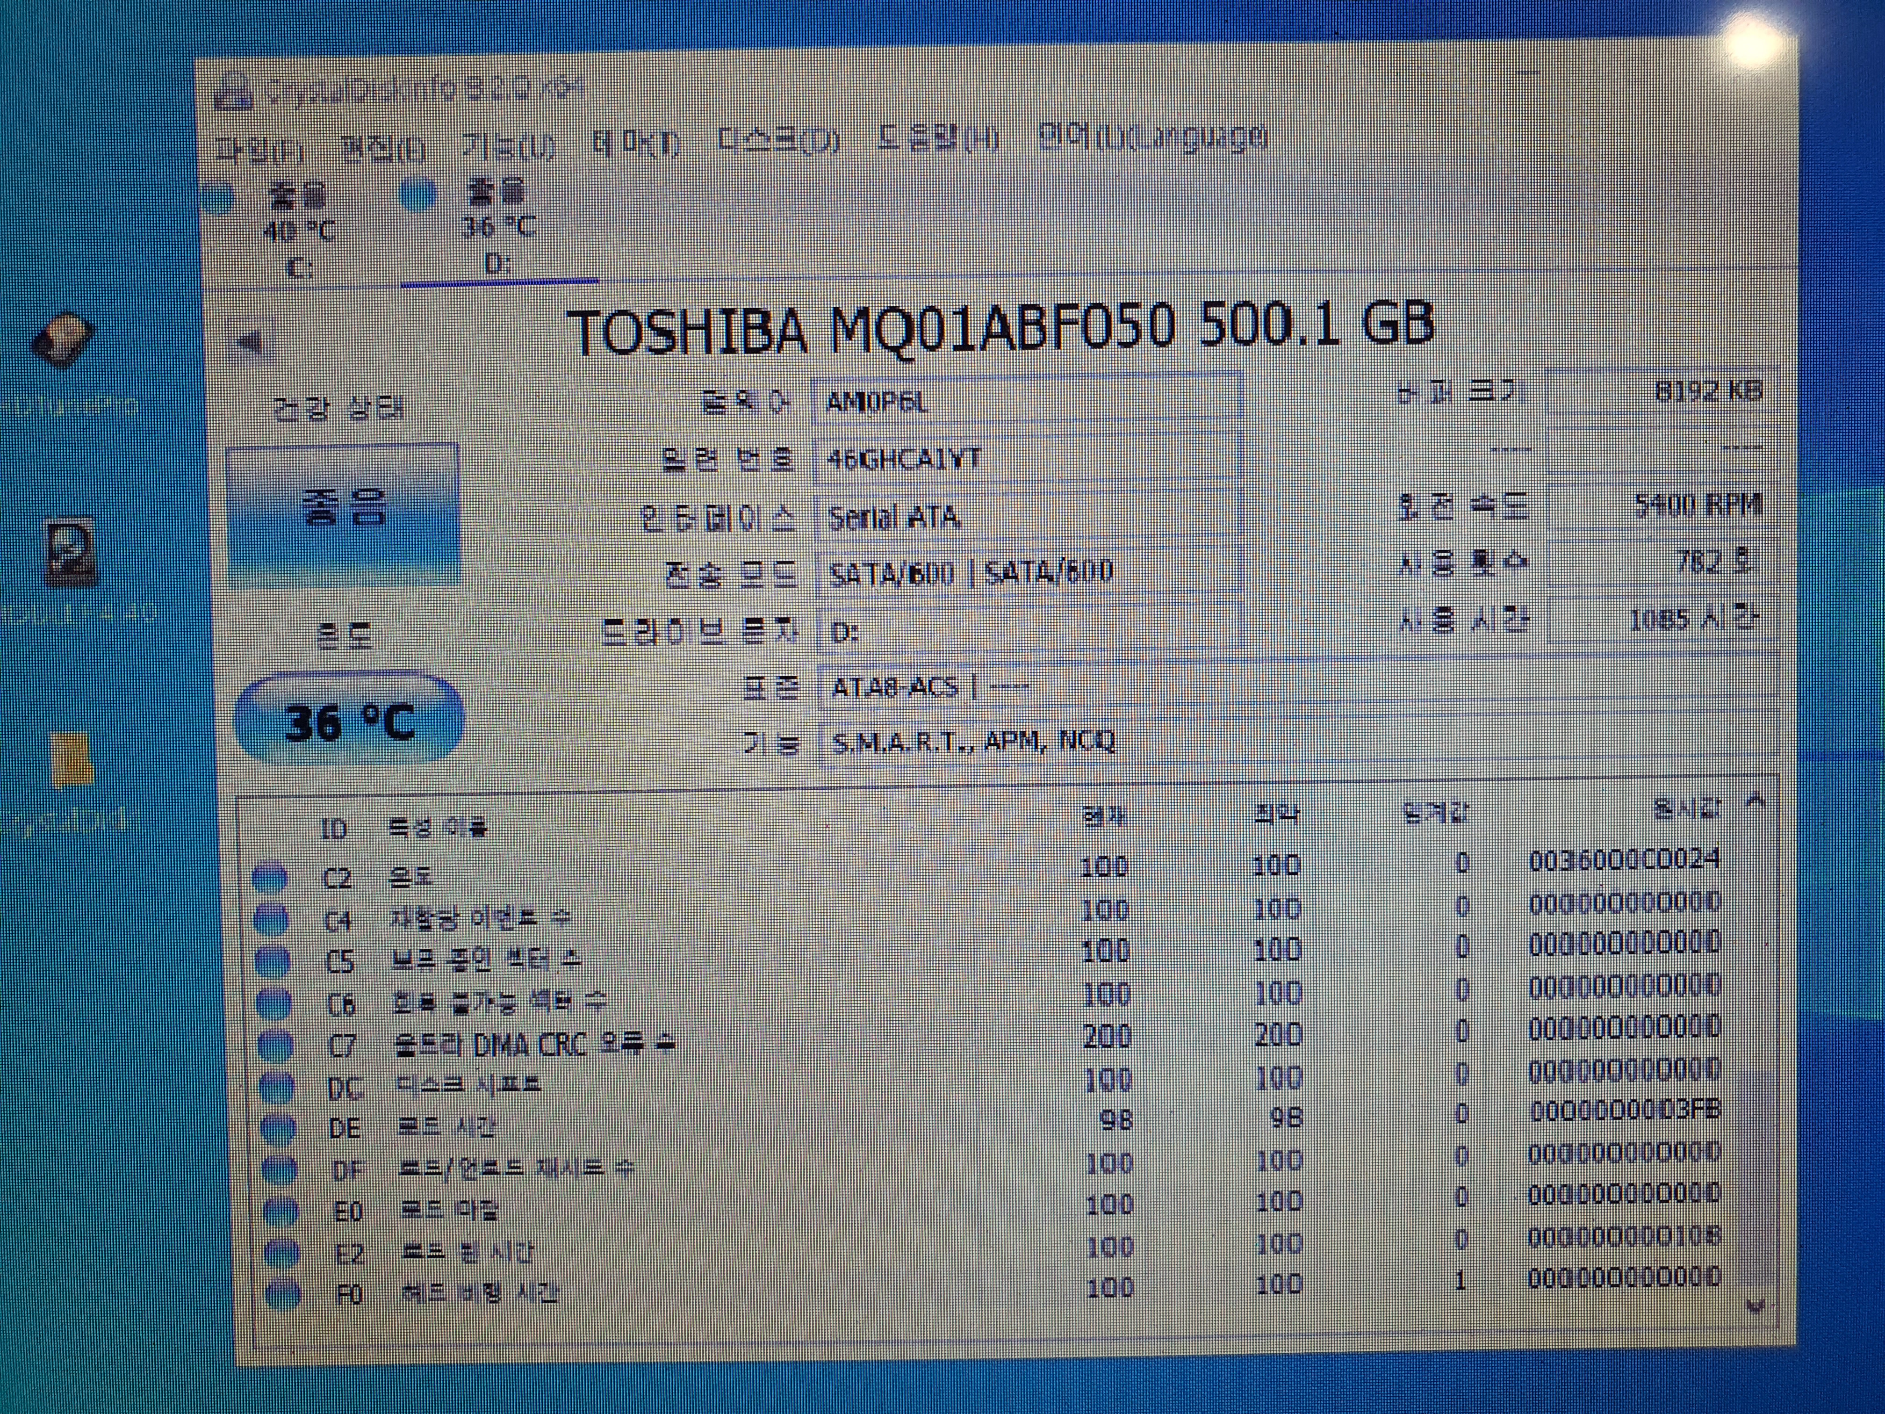The height and width of the screenshot is (1414, 1885).
Task: Click the SMART list scroll up arrow
Action: [1755, 801]
